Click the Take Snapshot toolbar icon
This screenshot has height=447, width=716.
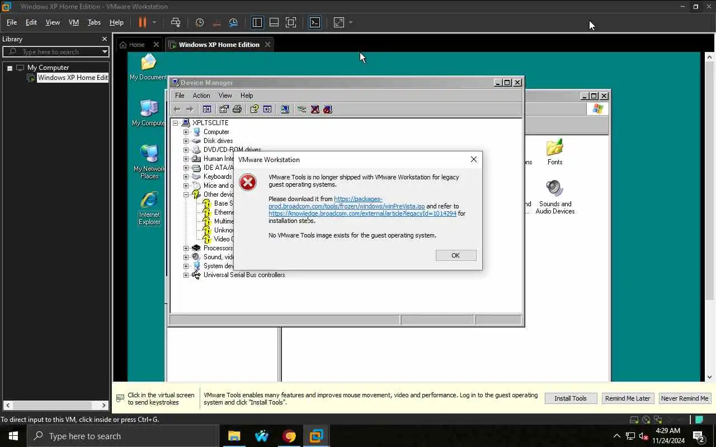(200, 22)
